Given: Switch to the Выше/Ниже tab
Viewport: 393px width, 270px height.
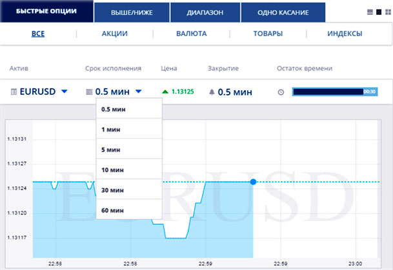Looking at the screenshot, I should click(x=132, y=12).
